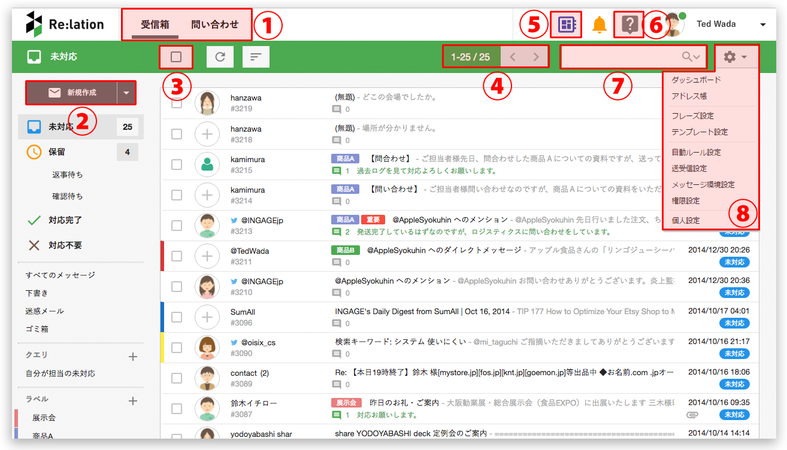The width and height of the screenshot is (787, 450).
Task: Select 個人設定 from settings menu
Action: (x=685, y=221)
